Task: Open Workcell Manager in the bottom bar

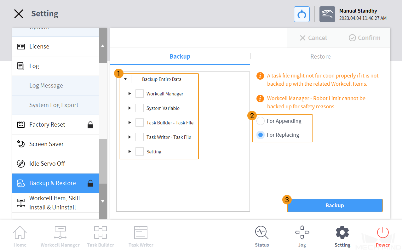Action: tap(60, 237)
